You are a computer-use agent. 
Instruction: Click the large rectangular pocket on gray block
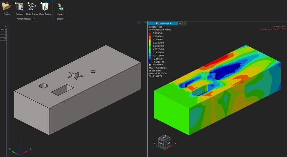(63, 90)
